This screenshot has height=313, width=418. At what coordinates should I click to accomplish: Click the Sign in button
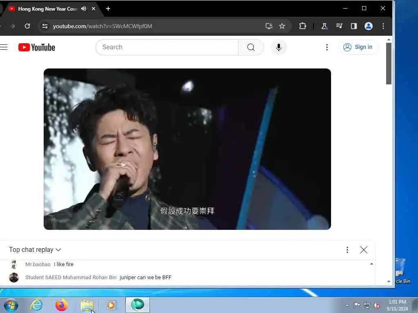(358, 47)
